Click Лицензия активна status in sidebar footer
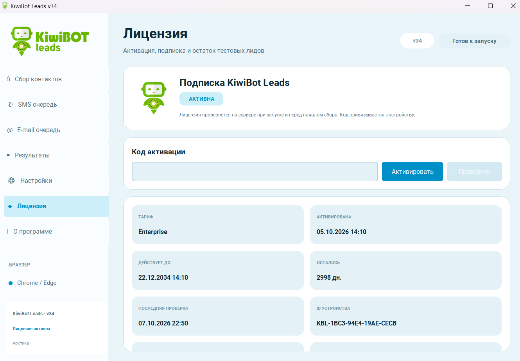This screenshot has width=520, height=361. coord(31,329)
